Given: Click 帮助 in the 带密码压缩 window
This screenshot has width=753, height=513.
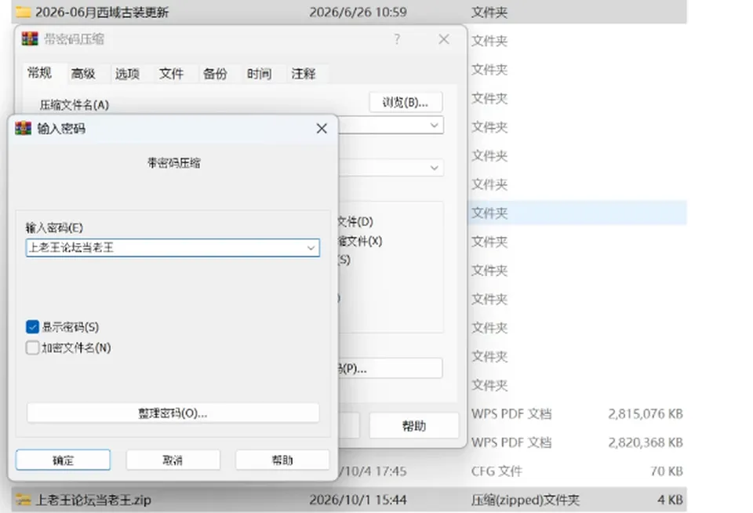Looking at the screenshot, I should pyautogui.click(x=414, y=426).
